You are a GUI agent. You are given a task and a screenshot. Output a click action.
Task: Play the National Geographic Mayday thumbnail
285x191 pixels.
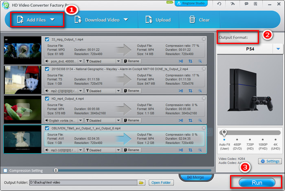point(23,80)
